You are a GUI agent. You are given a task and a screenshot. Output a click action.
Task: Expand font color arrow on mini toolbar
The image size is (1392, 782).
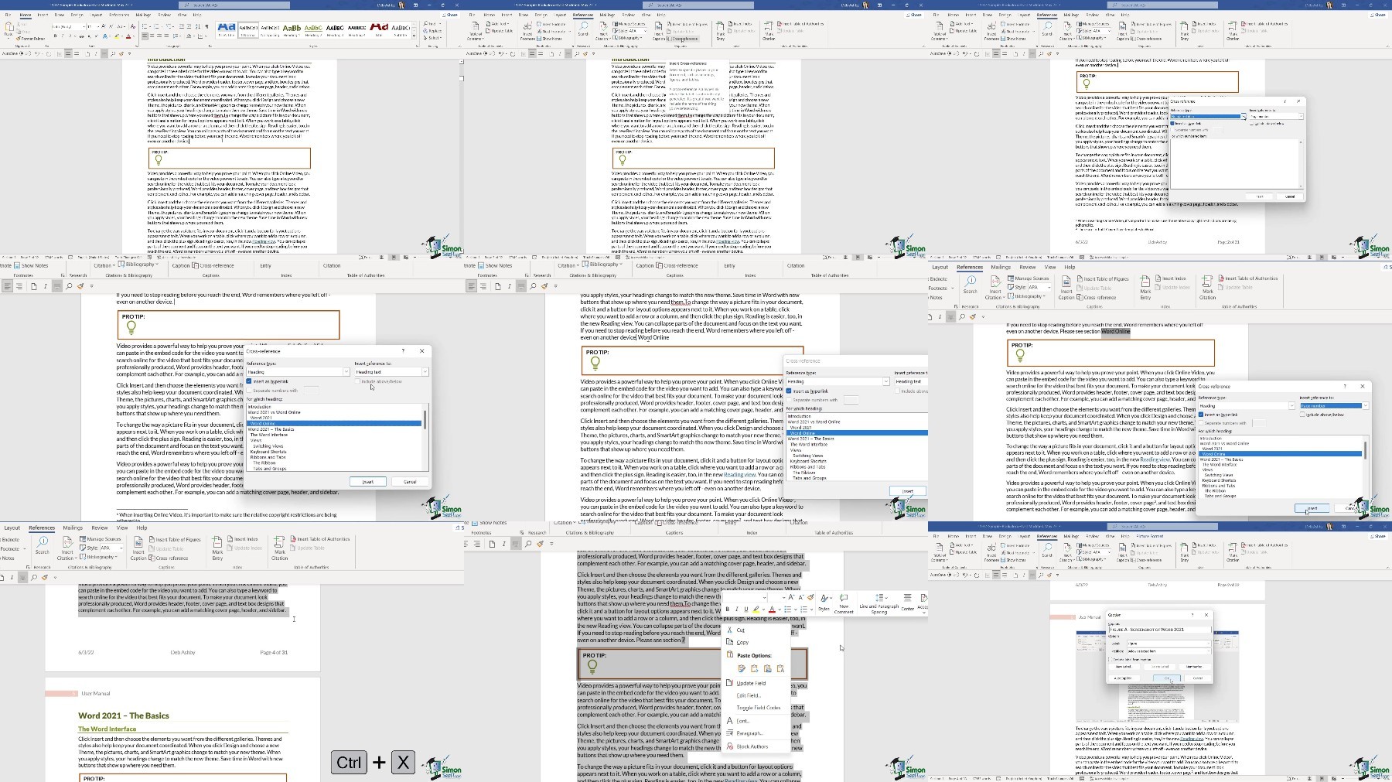779,610
